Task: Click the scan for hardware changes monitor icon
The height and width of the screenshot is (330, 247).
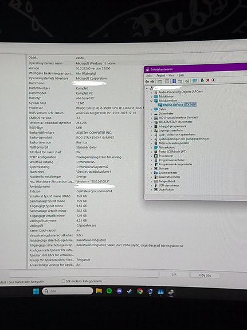Action: click(x=195, y=80)
